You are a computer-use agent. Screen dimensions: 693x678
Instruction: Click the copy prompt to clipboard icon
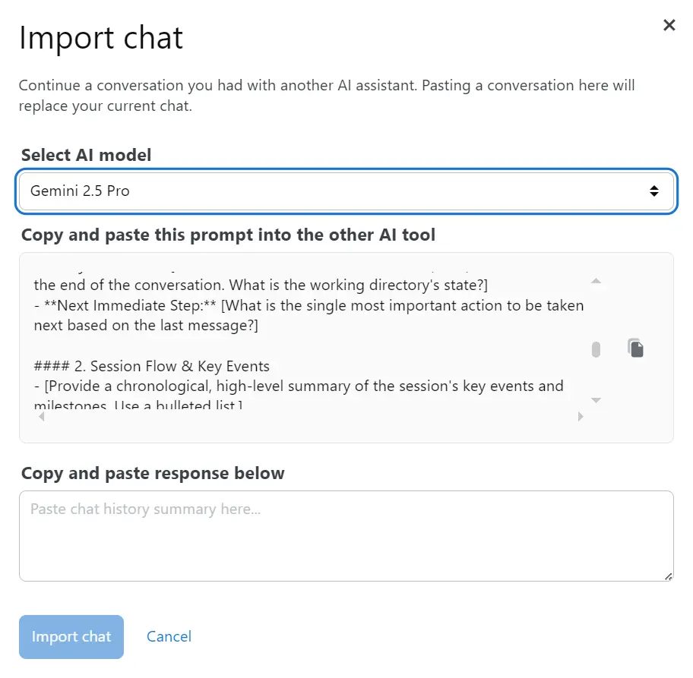point(635,348)
